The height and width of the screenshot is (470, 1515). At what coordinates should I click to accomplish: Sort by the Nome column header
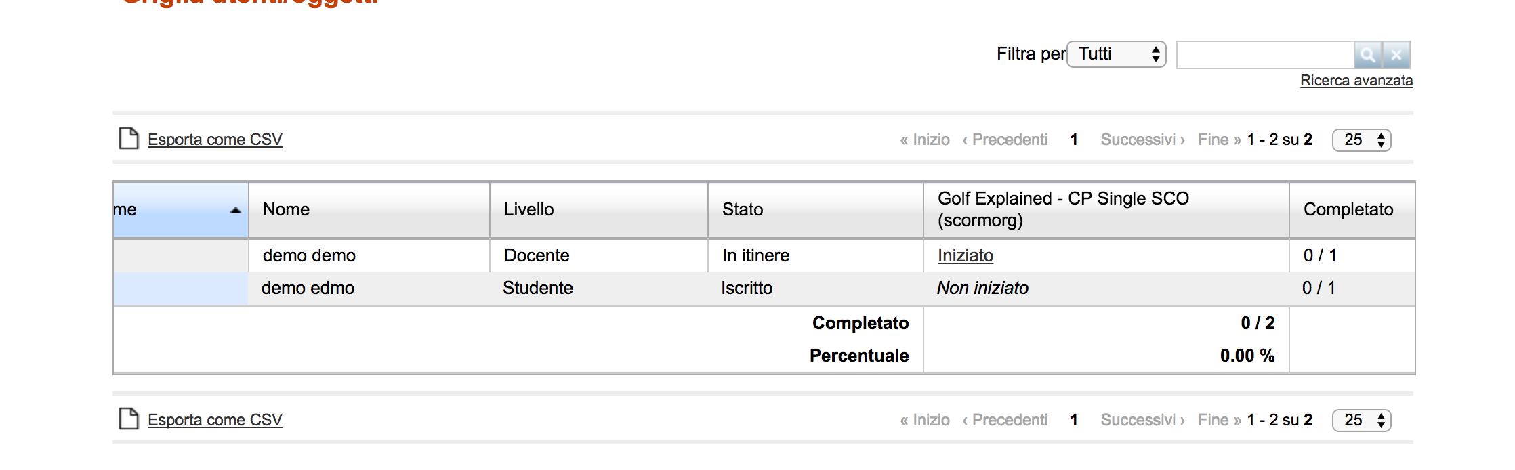(x=287, y=209)
